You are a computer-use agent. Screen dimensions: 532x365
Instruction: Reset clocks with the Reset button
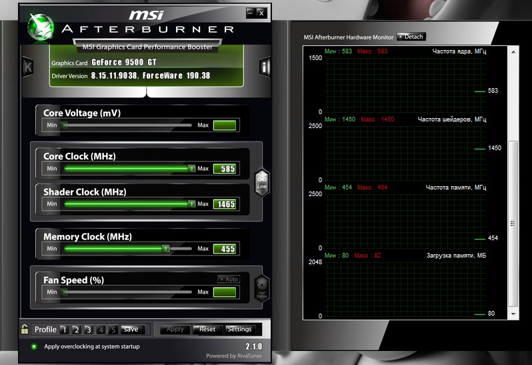pyautogui.click(x=207, y=329)
